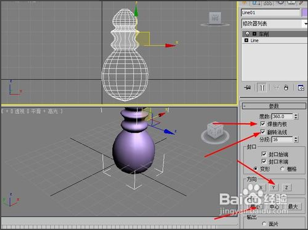Click the Z direction button
This screenshot has width=308, height=230.
click(287, 188)
